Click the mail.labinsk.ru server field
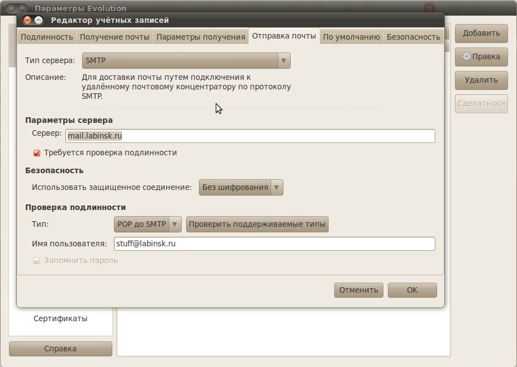517x367 pixels. coord(250,136)
